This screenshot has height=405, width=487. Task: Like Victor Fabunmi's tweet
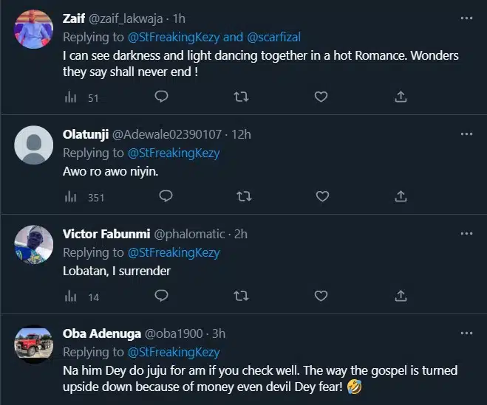pos(321,296)
